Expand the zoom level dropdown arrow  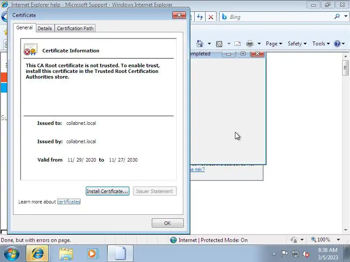[338, 240]
